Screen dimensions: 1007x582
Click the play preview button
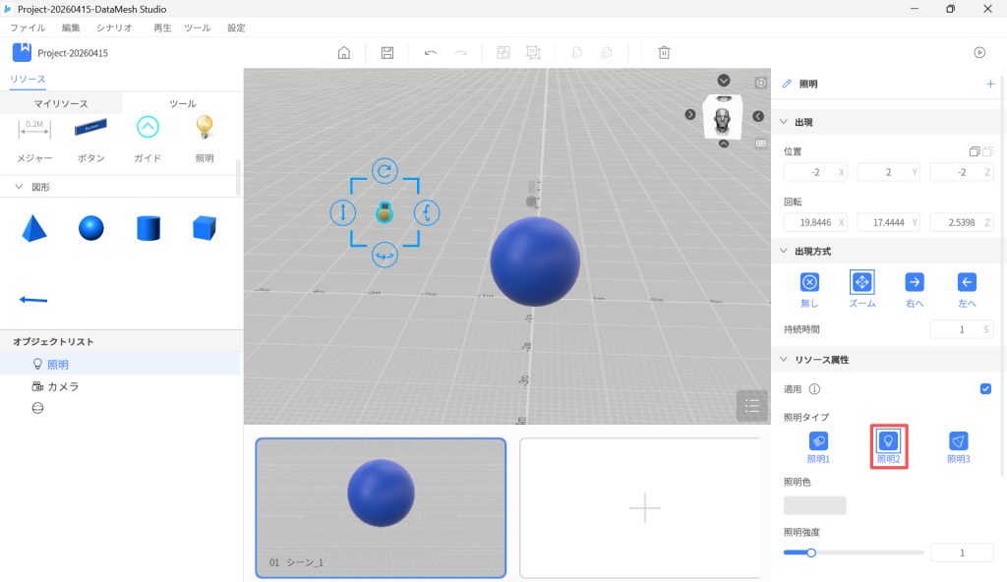click(x=979, y=53)
